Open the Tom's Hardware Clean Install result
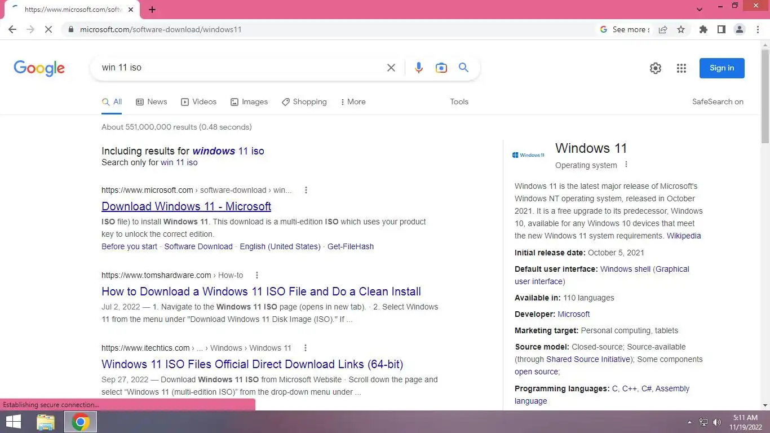770x433 pixels. tap(261, 291)
